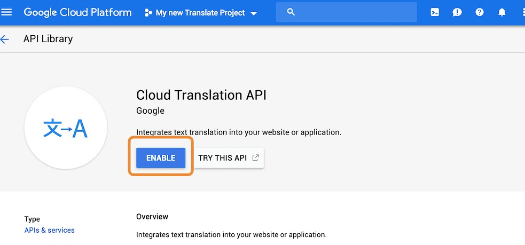Click the Overview section heading
525x245 pixels.
tap(152, 216)
